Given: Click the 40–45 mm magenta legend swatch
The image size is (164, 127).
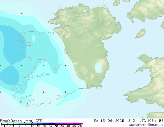Looking at the screenshot, I should pos(70,124).
